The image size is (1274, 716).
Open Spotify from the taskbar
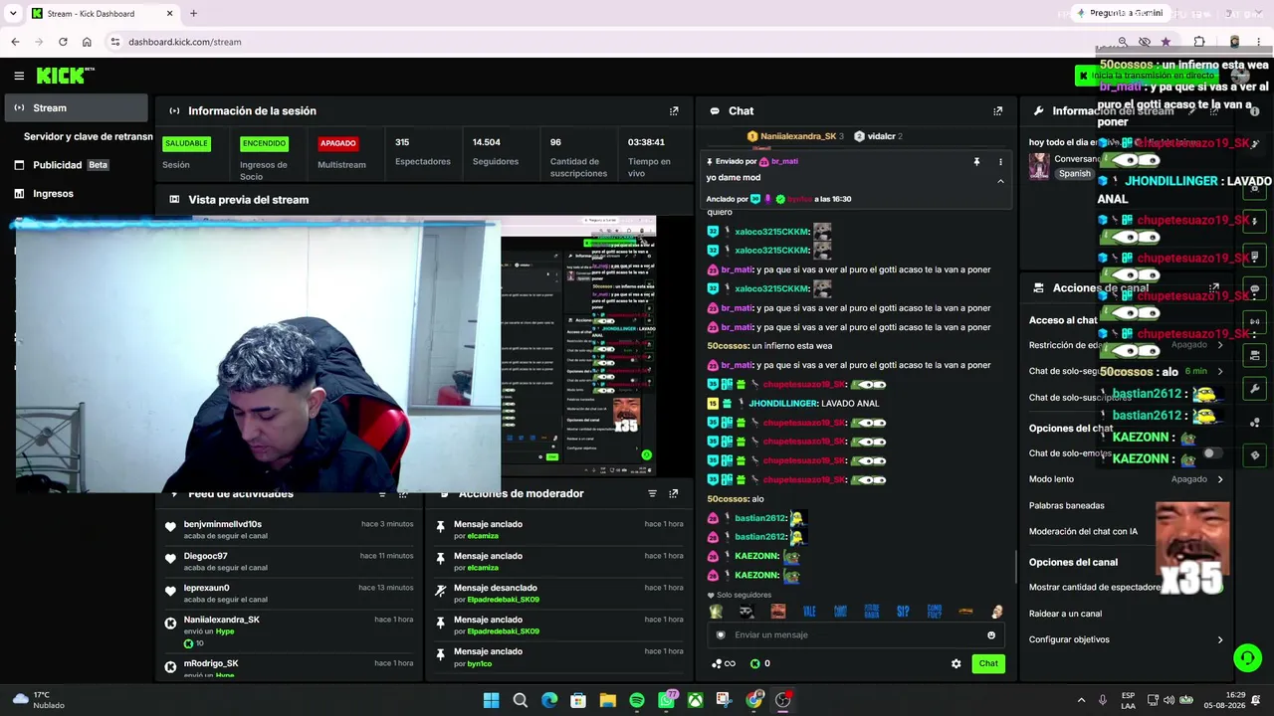click(x=637, y=700)
